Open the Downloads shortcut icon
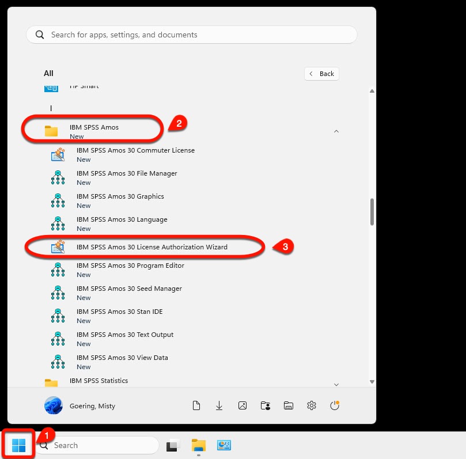Screen dimensions: 466x459 (x=219, y=405)
